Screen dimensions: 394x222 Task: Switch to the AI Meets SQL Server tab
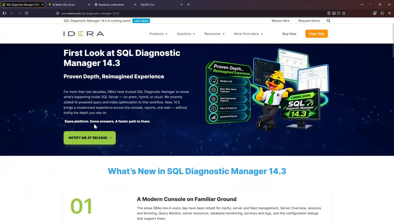point(69,5)
